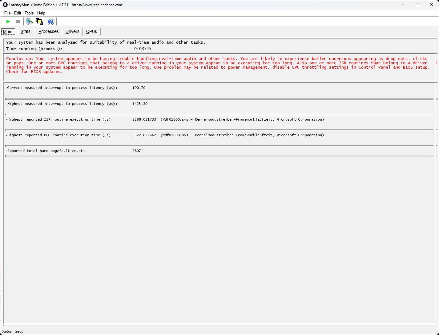Open the Help menu
Image resolution: width=439 pixels, height=335 pixels.
click(41, 13)
